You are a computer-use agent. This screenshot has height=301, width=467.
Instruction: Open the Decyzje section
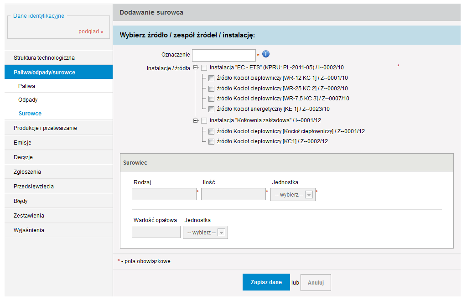click(59, 157)
